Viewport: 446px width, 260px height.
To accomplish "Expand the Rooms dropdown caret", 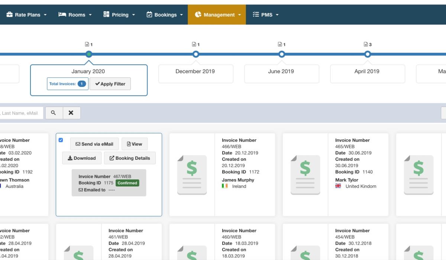I will coord(90,15).
